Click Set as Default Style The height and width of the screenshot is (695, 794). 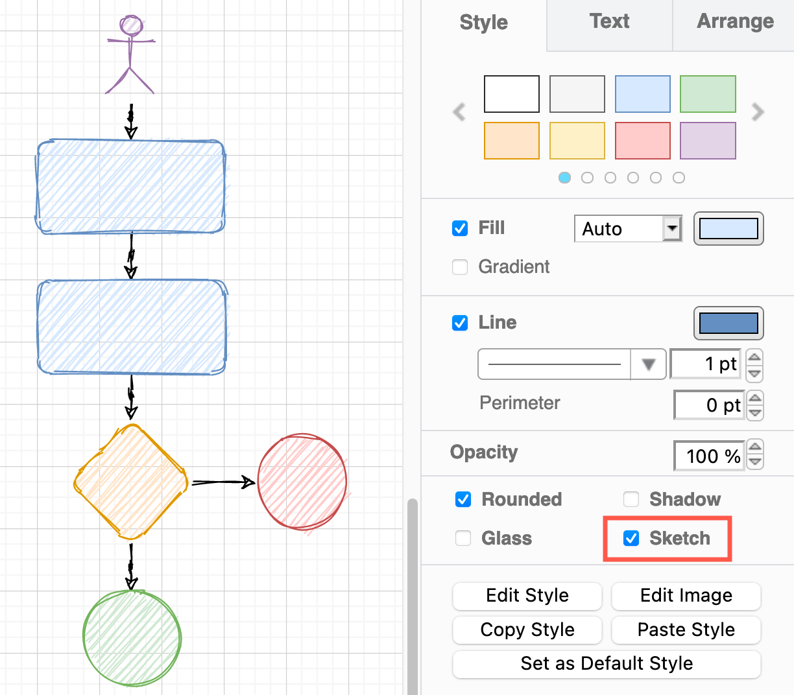(x=607, y=663)
